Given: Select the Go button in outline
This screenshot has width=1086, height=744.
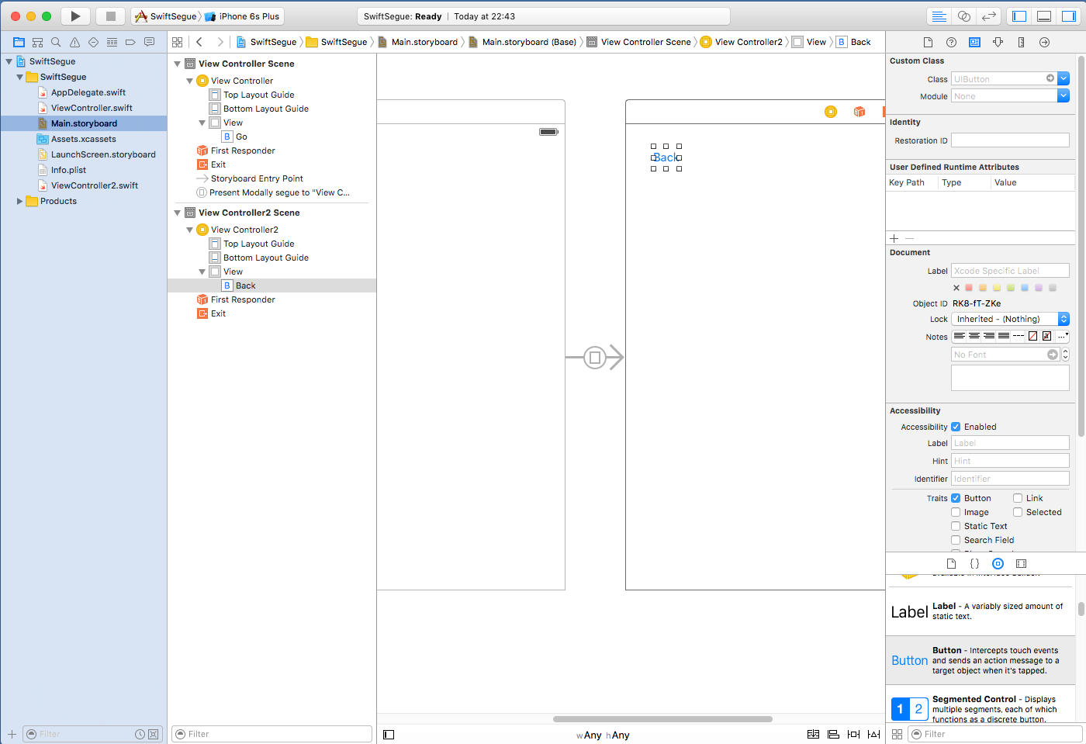Looking at the screenshot, I should [x=241, y=137].
